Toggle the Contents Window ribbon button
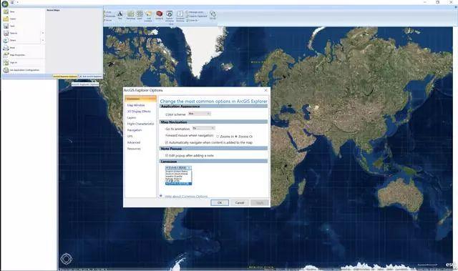 [x=180, y=16]
